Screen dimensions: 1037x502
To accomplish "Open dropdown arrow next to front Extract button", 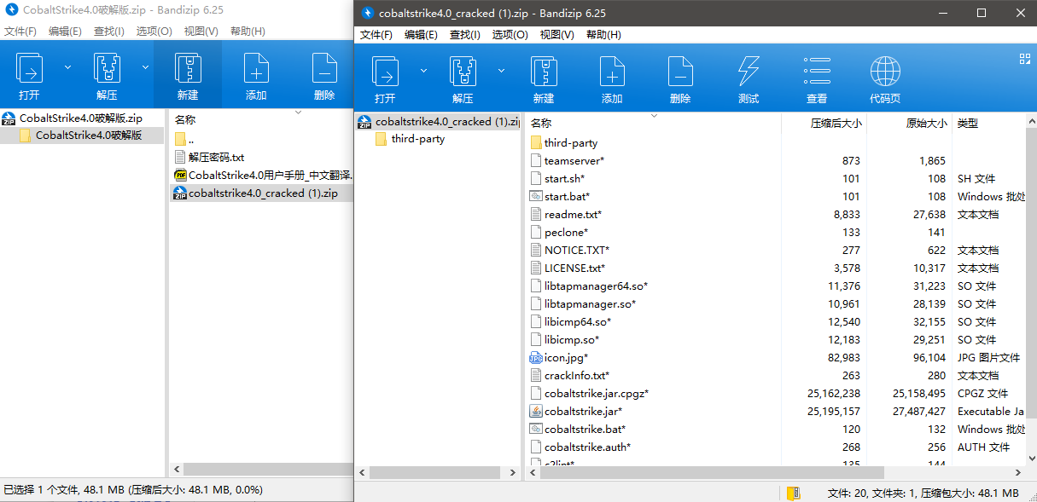I will click(502, 71).
